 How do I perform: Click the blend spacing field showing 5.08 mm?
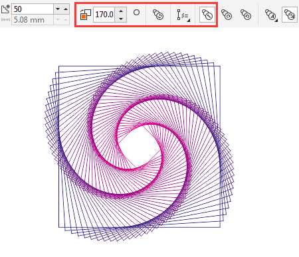pos(33,20)
